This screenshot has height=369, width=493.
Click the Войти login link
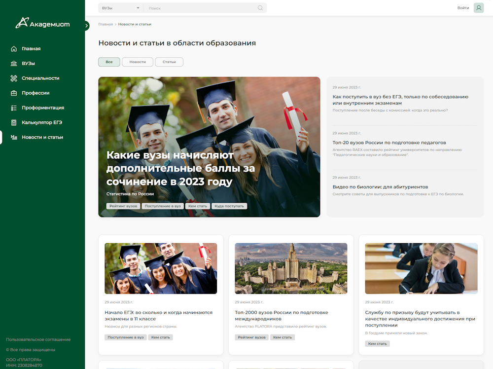[463, 8]
